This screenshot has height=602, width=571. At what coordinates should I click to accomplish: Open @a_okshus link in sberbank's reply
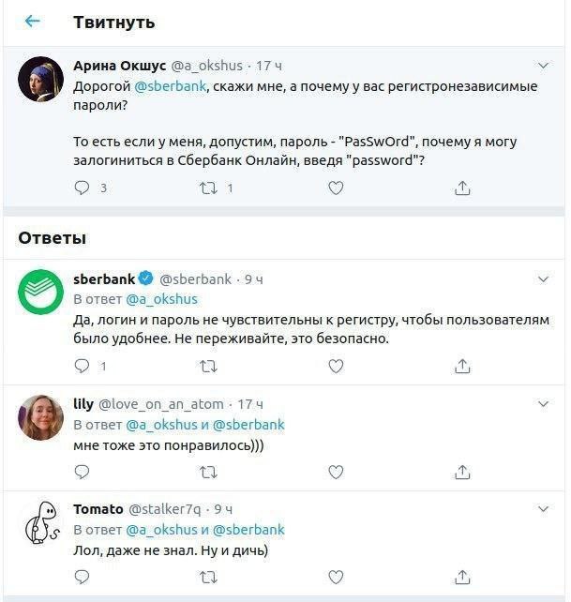[162, 299]
